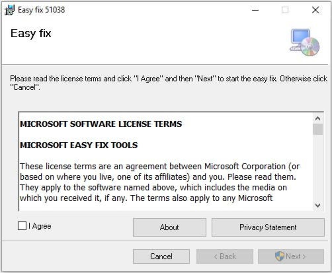Close the Easy fix installer window
The image size is (332, 273).
pyautogui.click(x=315, y=10)
